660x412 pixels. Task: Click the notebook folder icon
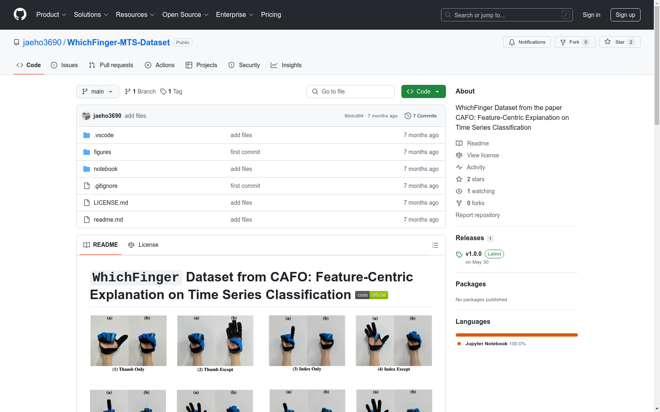click(x=87, y=169)
